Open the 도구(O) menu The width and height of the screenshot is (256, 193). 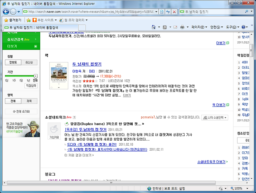click(233, 27)
